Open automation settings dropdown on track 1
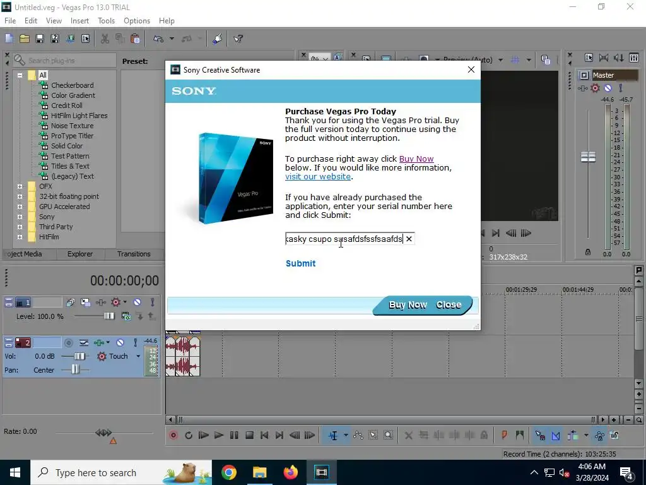 (126, 302)
